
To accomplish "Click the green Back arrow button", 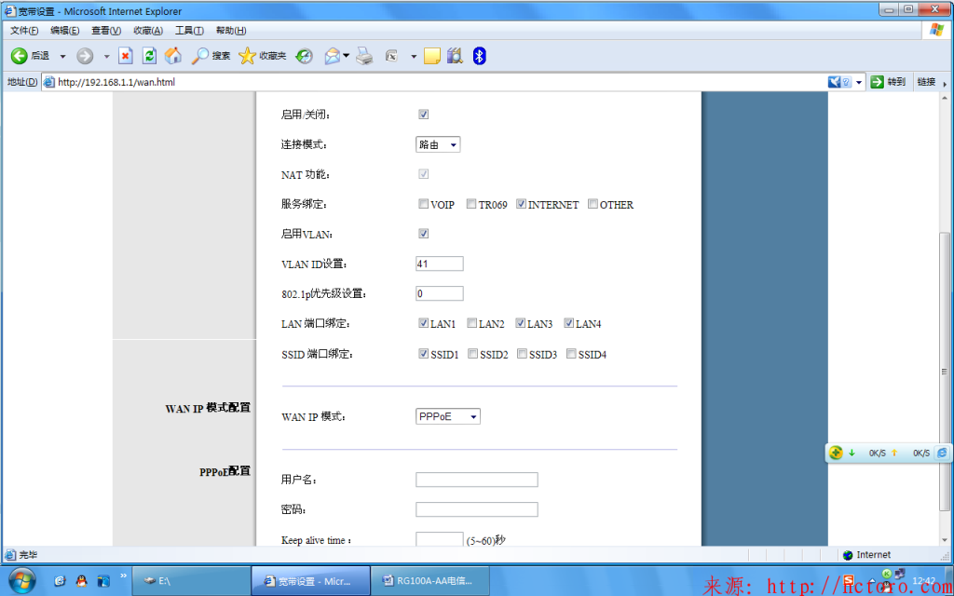I will [19, 56].
